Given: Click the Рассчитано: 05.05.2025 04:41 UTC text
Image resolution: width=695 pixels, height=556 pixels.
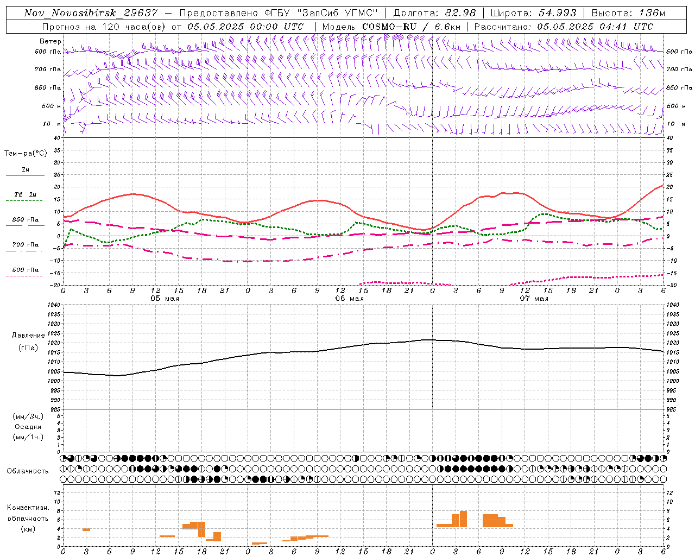Looking at the screenshot, I should click(564, 27).
